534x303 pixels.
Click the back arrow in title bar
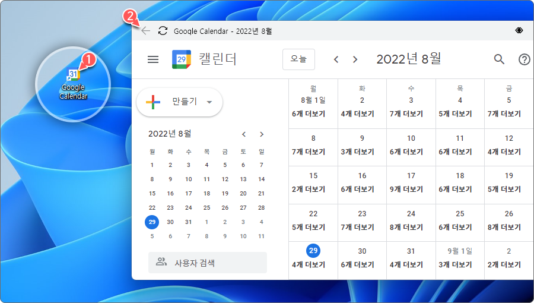(x=146, y=31)
